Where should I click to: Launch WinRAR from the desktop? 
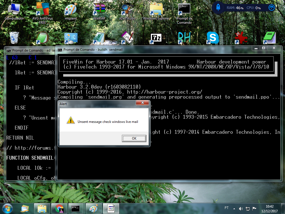point(99,10)
